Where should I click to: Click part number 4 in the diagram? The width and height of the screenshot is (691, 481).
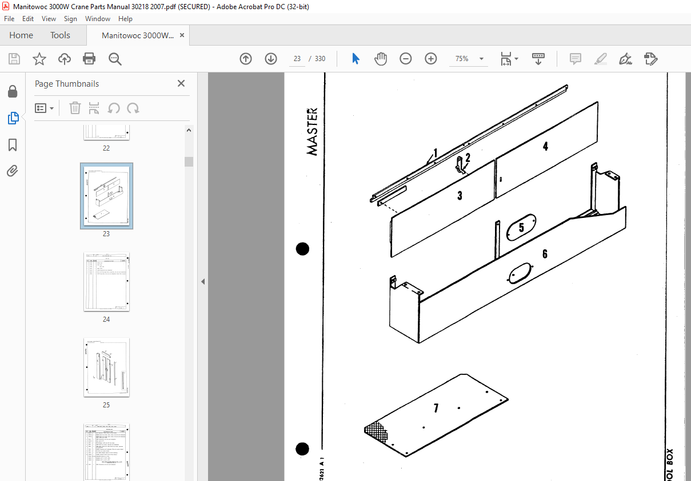[x=545, y=147]
